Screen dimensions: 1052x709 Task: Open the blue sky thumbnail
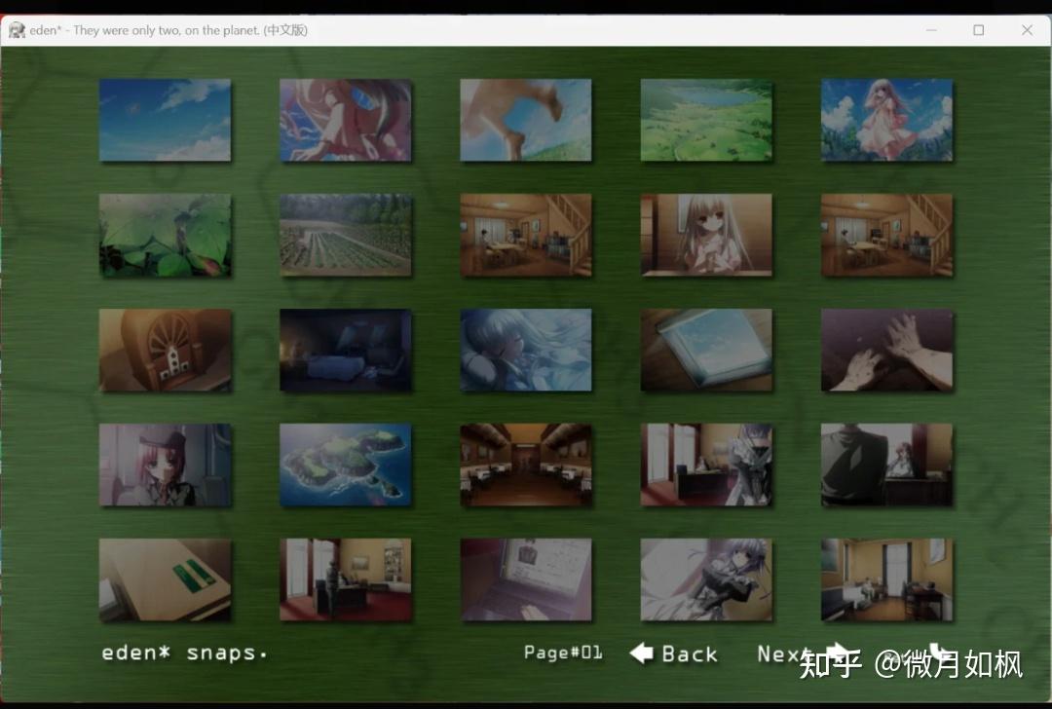click(x=165, y=120)
